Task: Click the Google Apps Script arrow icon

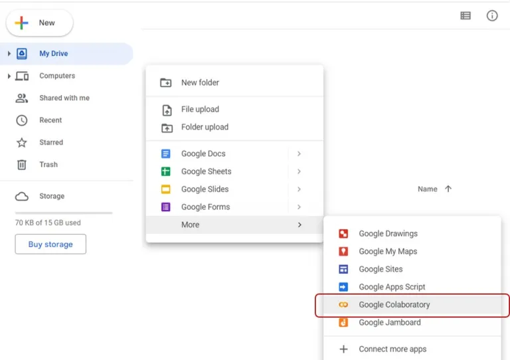Action: tap(343, 287)
